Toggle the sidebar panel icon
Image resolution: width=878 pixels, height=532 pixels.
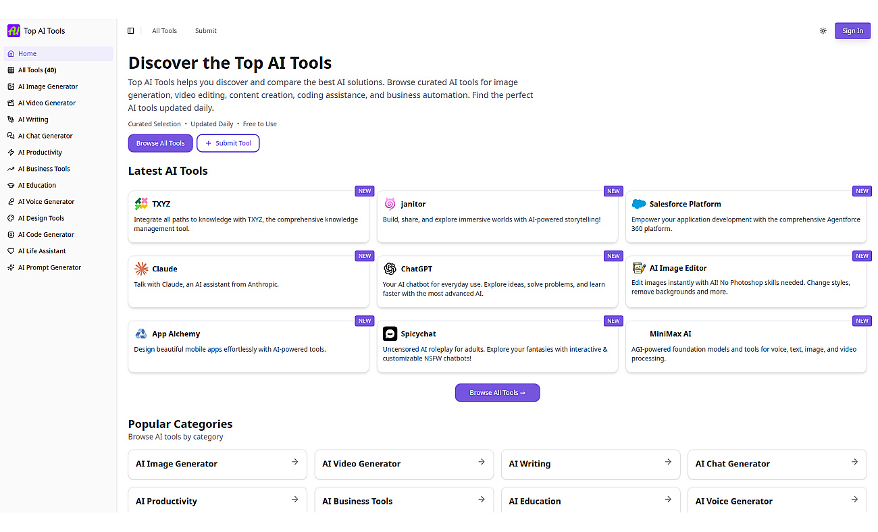131,31
